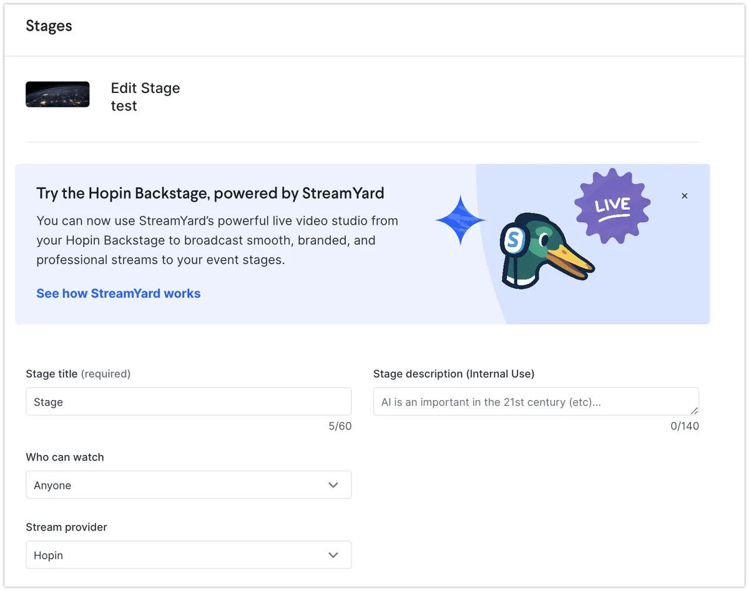Screen dimensions: 749x591
Task: Click the Stage description (Internal Use) label
Action: tap(454, 374)
